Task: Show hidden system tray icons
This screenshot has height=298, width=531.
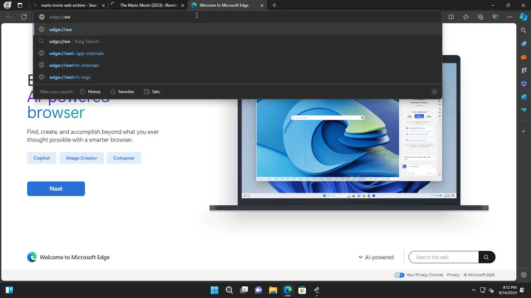Action: click(x=473, y=290)
